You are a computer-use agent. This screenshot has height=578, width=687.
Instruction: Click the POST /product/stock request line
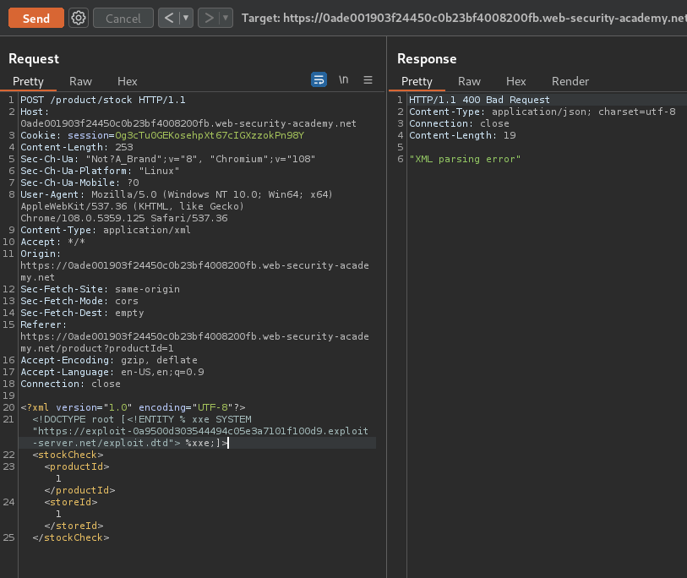pos(103,100)
